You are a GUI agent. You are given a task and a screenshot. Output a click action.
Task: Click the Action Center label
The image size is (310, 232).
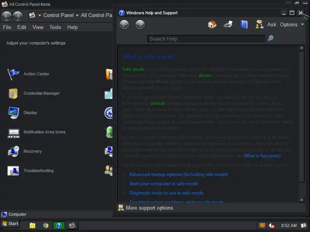click(x=36, y=74)
